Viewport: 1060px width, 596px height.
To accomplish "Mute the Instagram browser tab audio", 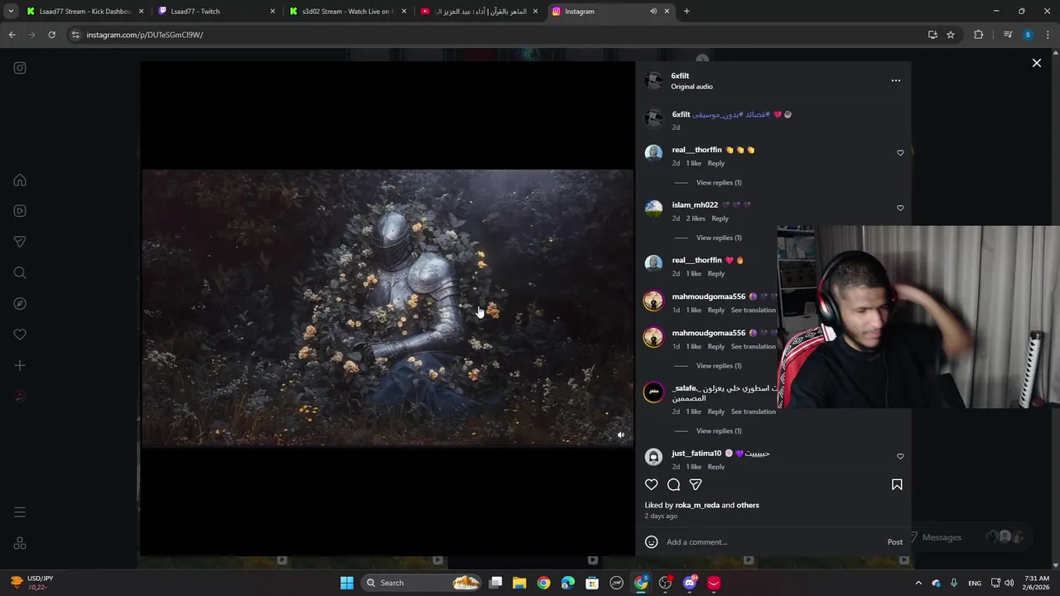I will (x=653, y=12).
